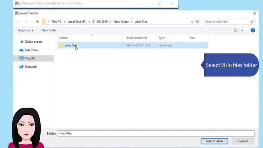Click the Back navigation arrow
Screen dimensions: 263x148
[18, 22]
